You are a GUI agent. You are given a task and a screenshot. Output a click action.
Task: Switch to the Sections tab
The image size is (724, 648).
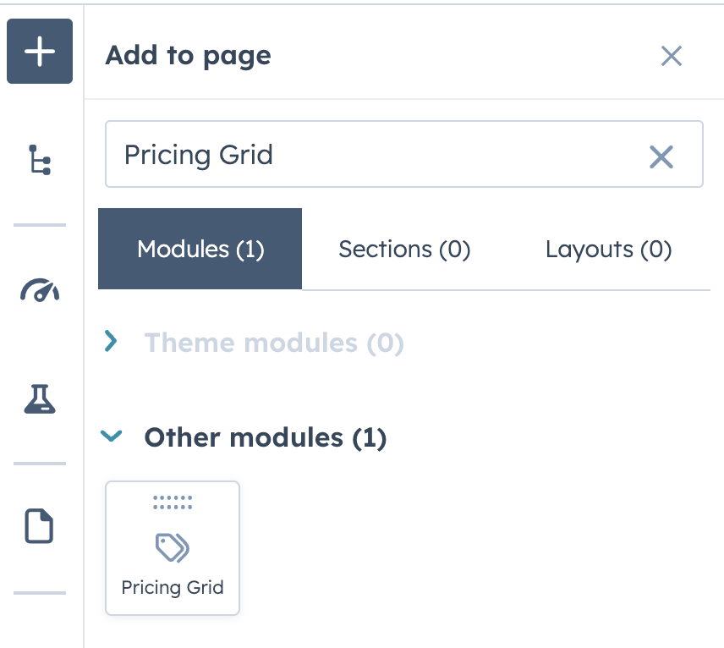coord(404,249)
